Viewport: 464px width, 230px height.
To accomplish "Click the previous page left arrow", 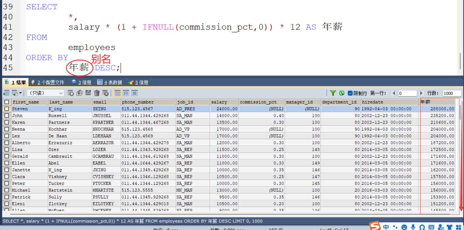I will (x=394, y=93).
